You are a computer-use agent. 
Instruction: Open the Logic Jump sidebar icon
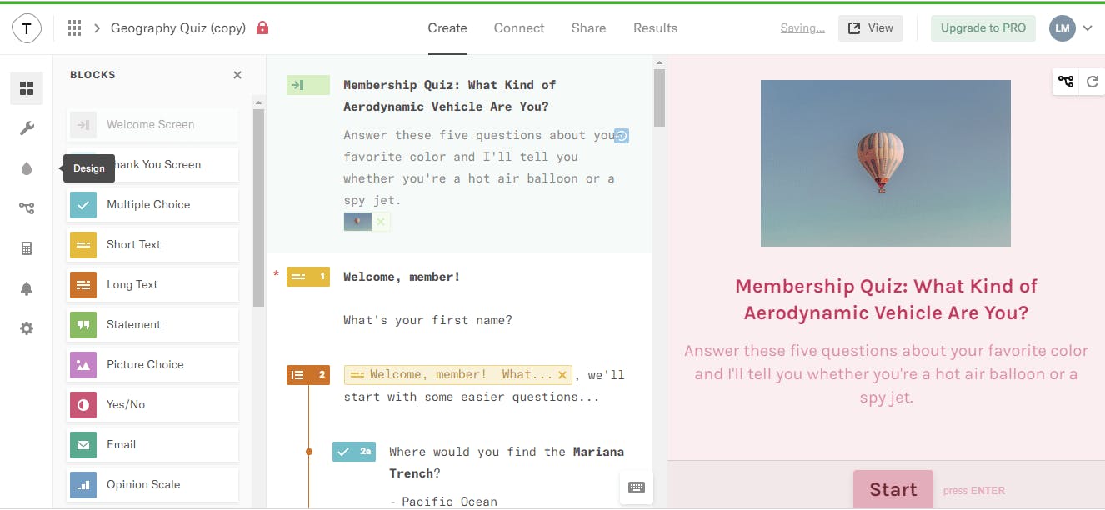click(x=27, y=208)
